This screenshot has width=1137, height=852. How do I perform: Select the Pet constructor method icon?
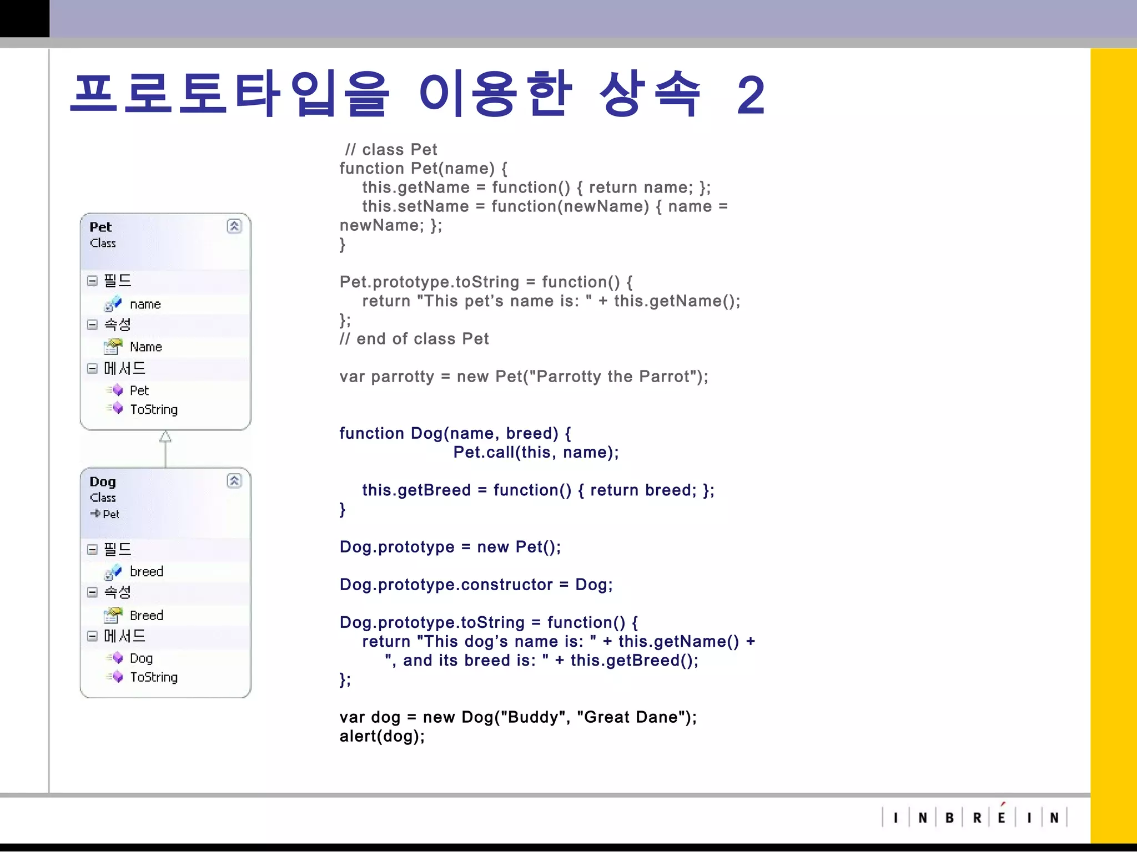click(114, 390)
